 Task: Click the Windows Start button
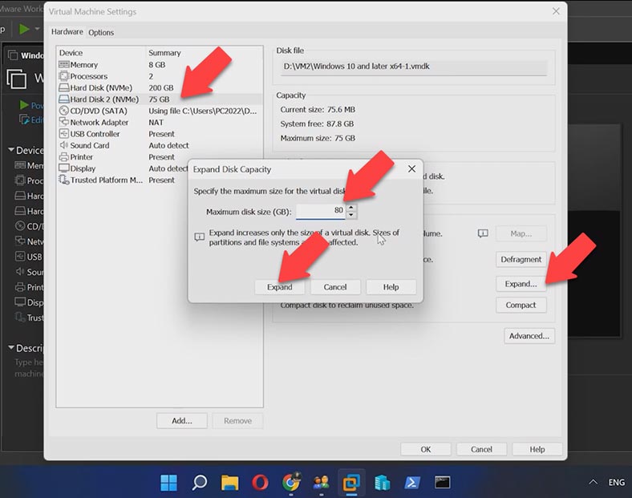(x=169, y=482)
